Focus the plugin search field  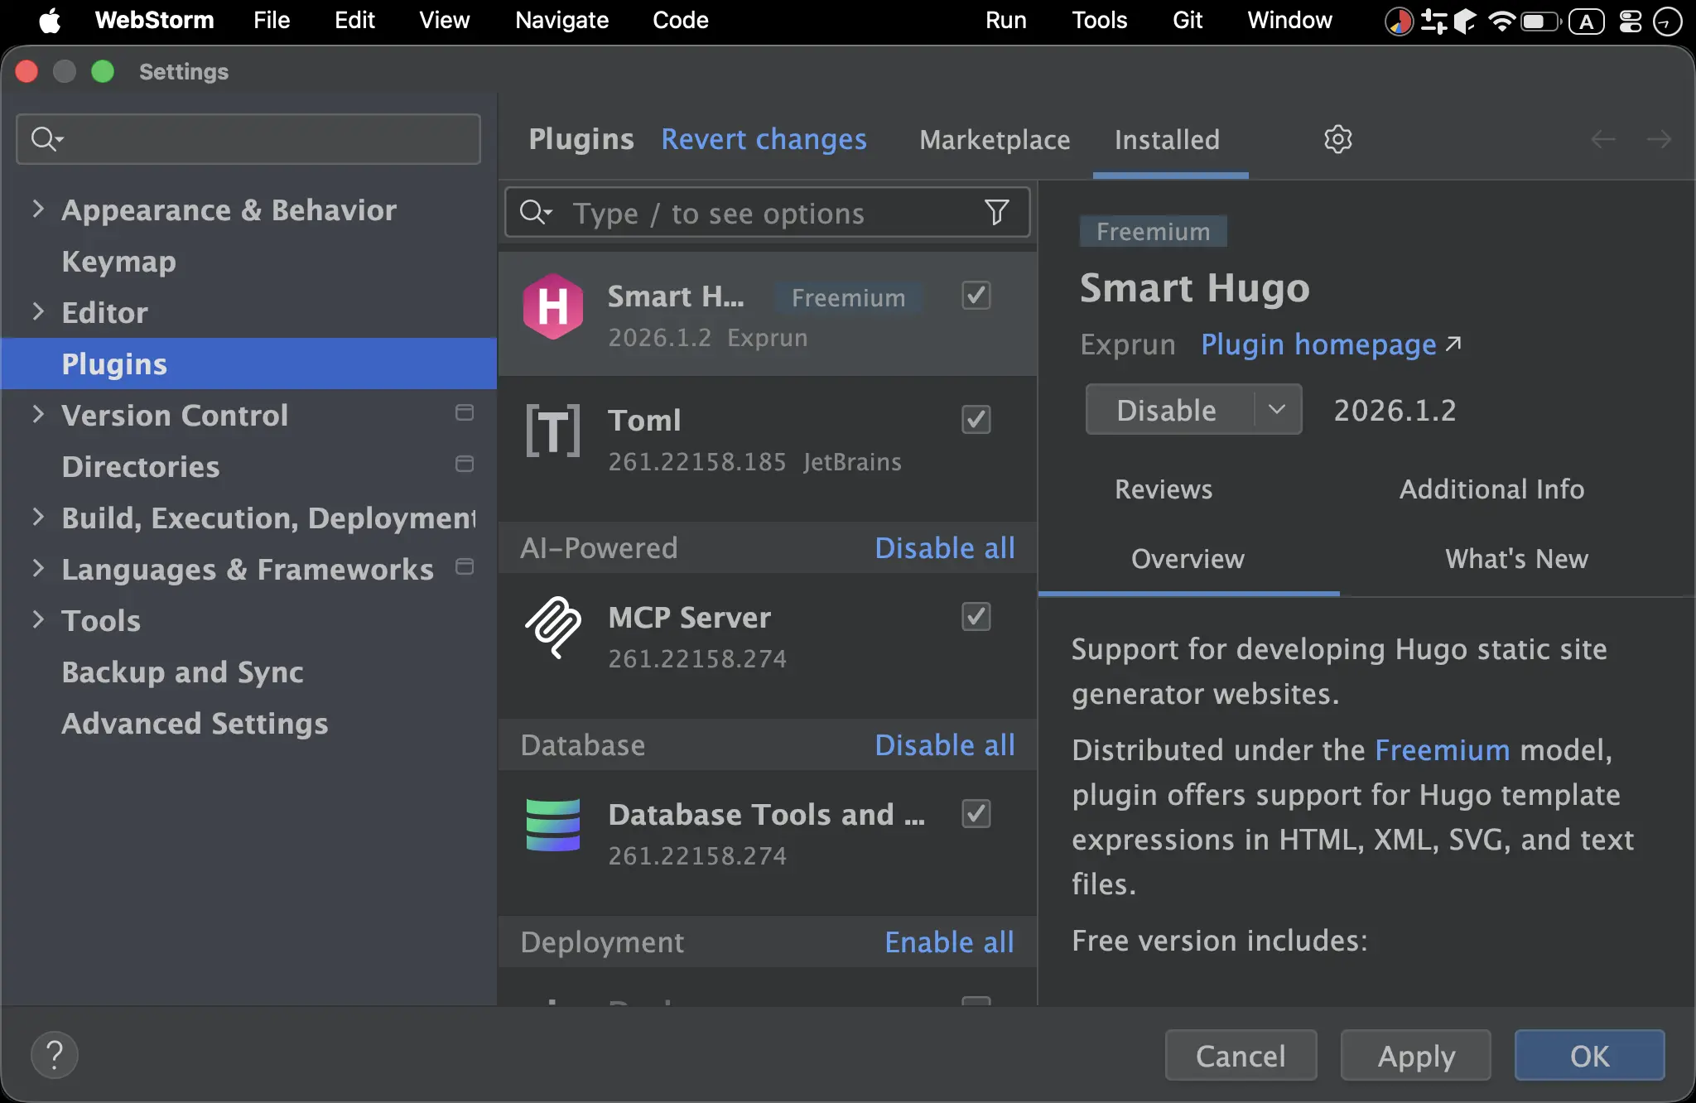coord(768,213)
